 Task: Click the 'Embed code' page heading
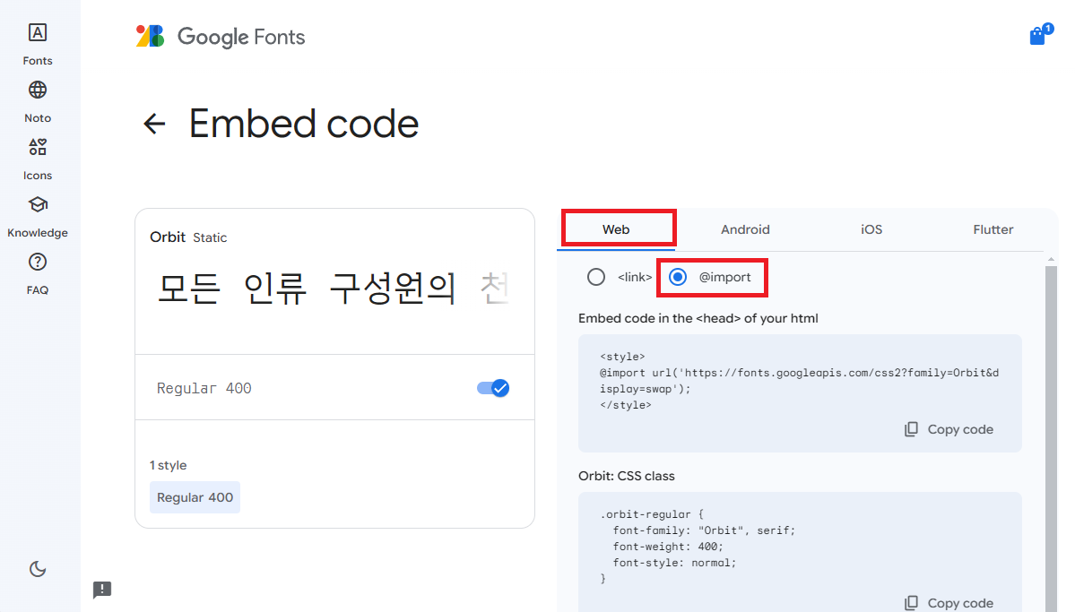tap(304, 124)
